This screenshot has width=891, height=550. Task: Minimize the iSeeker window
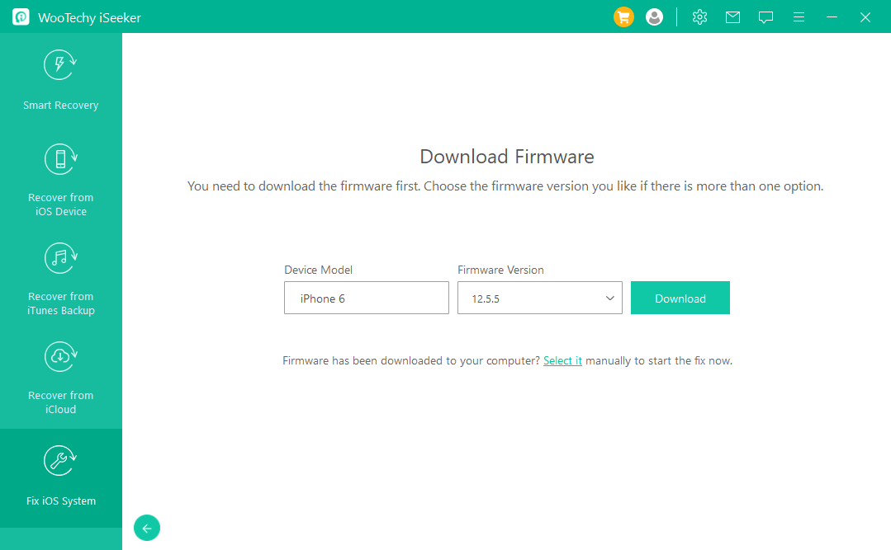[x=832, y=16]
